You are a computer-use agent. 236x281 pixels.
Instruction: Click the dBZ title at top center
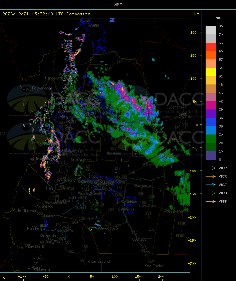coord(118,5)
